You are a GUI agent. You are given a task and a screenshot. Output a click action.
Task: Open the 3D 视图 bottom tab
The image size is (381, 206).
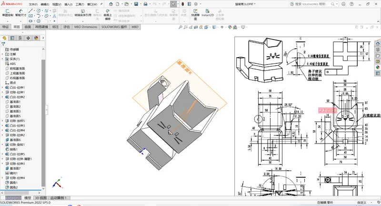(x=40, y=198)
